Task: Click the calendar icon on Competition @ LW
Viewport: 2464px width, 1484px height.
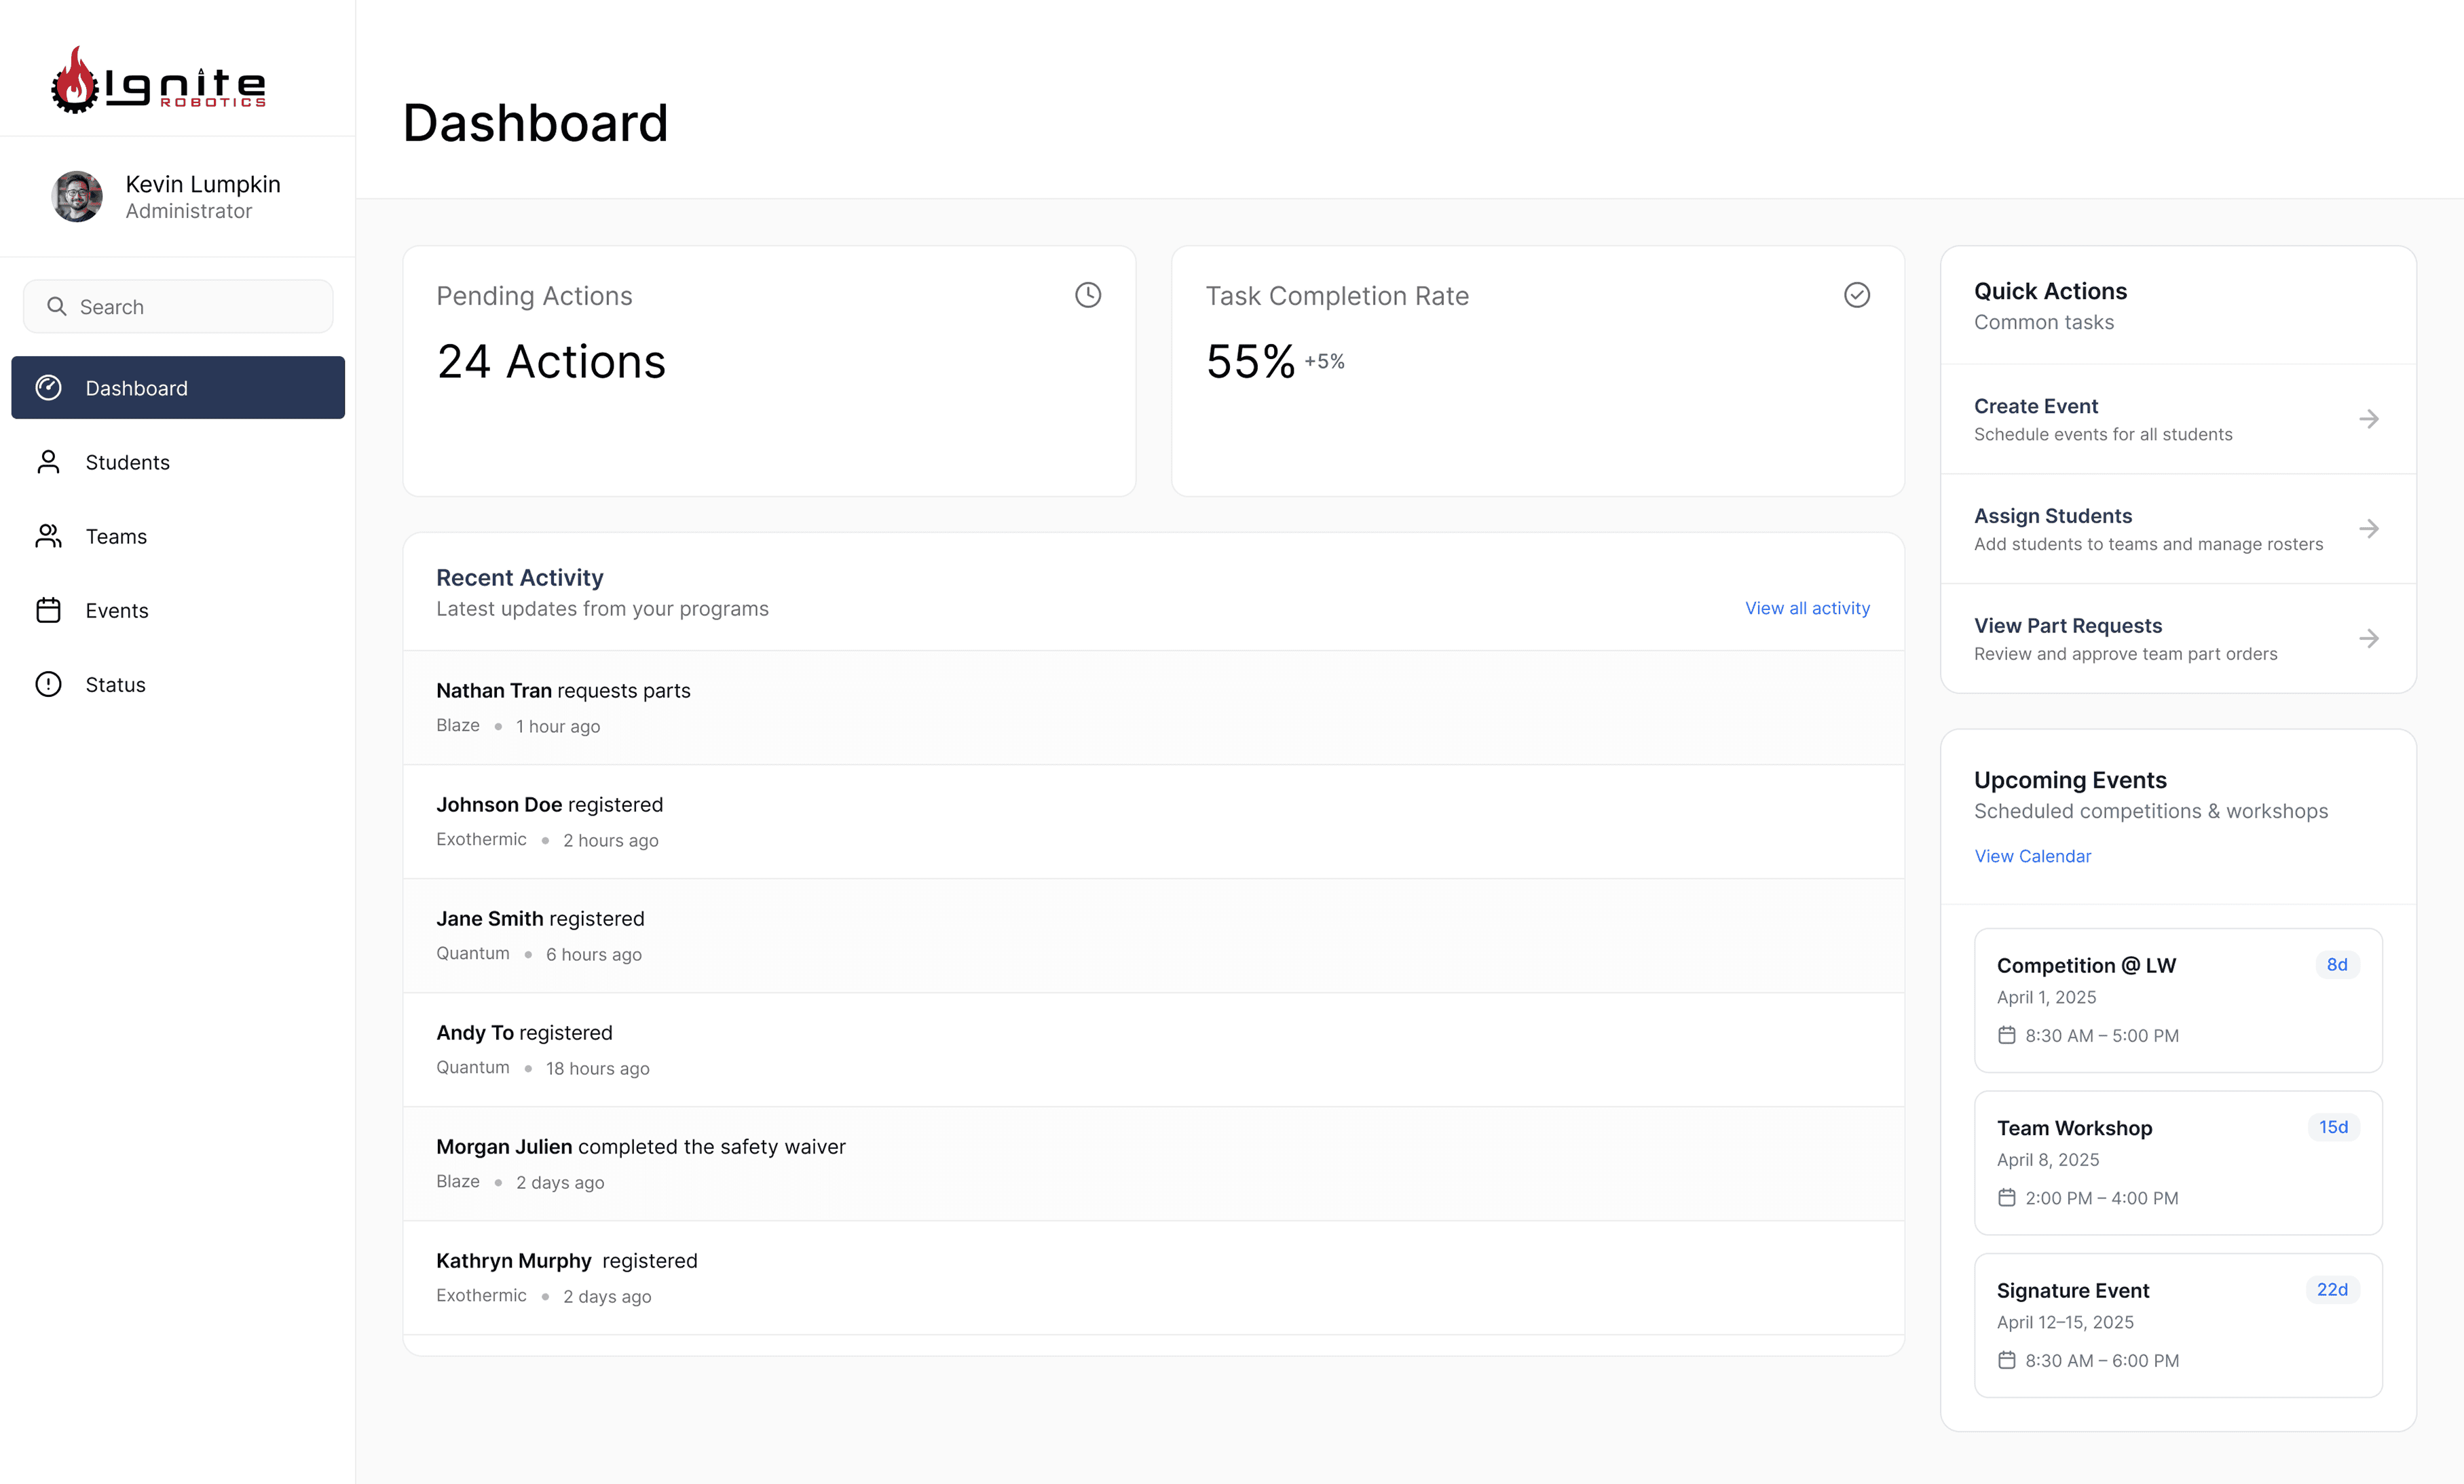Action: click(2006, 1035)
